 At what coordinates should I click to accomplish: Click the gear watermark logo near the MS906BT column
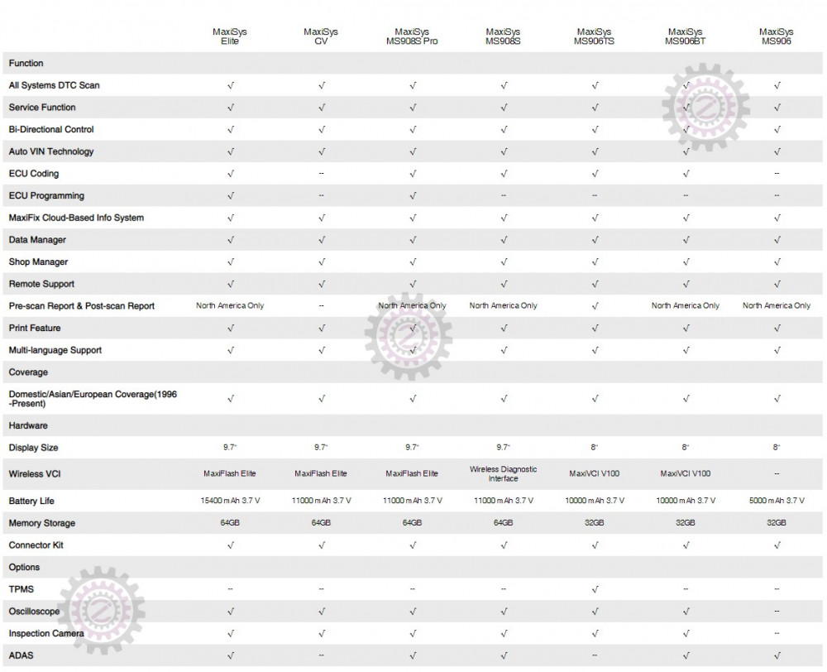coord(705,109)
